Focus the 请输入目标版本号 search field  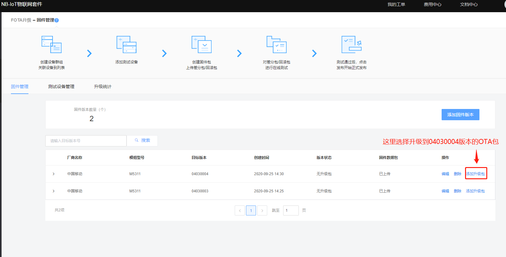coord(86,141)
